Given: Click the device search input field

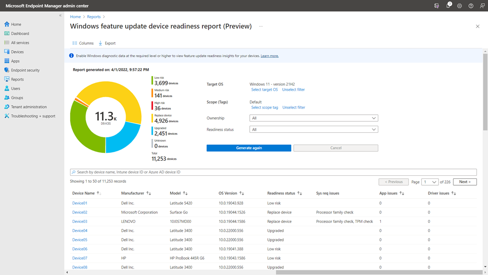Looking at the screenshot, I should click(273, 172).
